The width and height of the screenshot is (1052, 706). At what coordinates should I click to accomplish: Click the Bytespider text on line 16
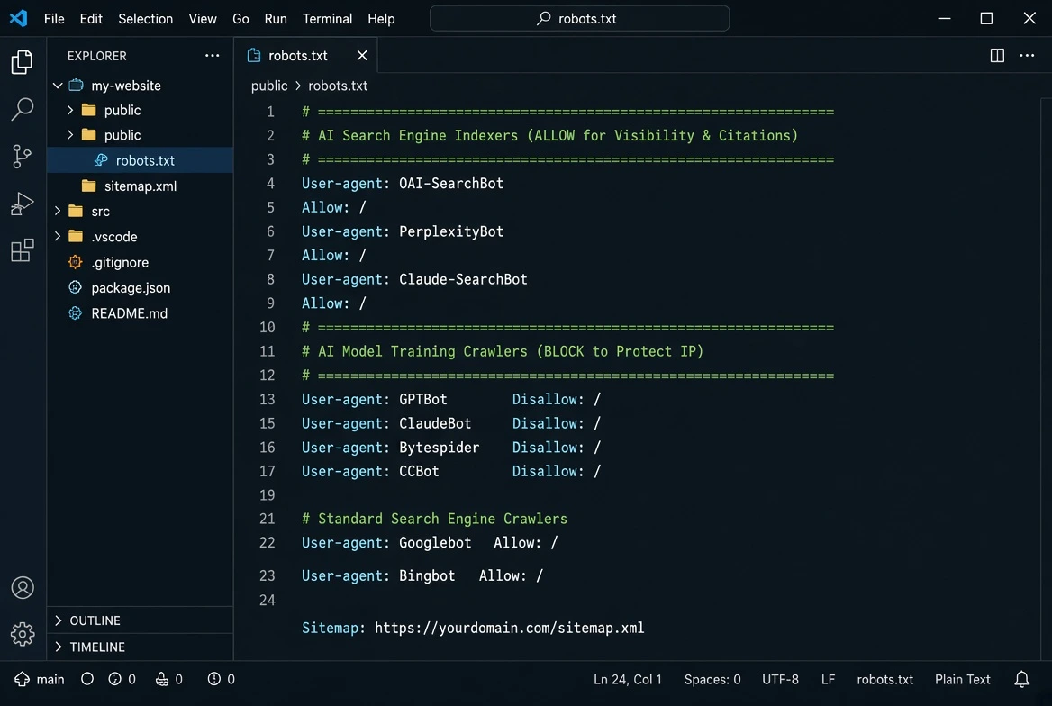pyautogui.click(x=440, y=448)
